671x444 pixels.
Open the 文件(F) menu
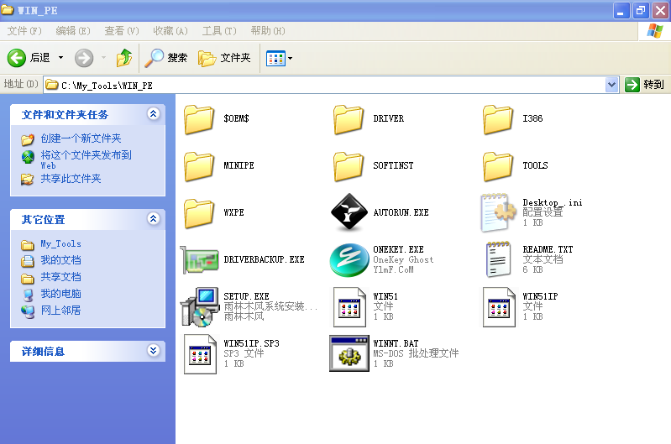(x=24, y=31)
